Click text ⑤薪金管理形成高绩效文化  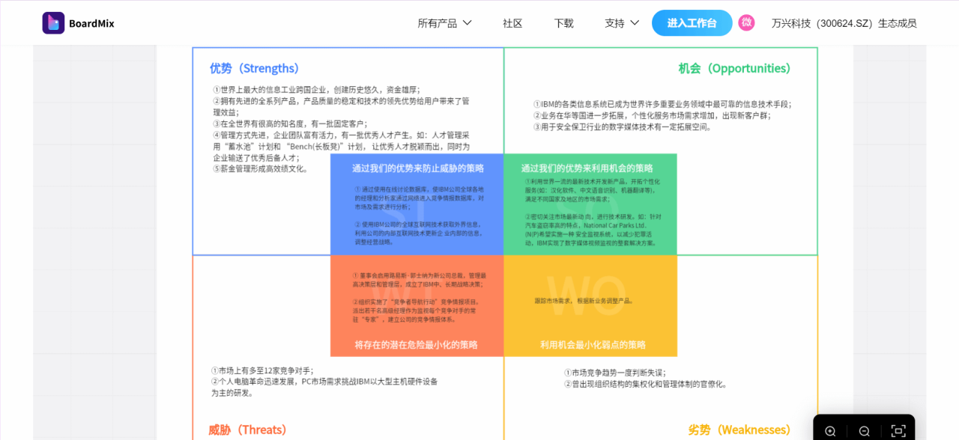click(x=261, y=168)
